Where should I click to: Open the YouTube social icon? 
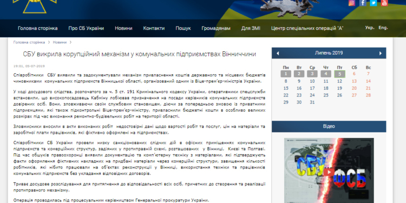(x=384, y=3)
